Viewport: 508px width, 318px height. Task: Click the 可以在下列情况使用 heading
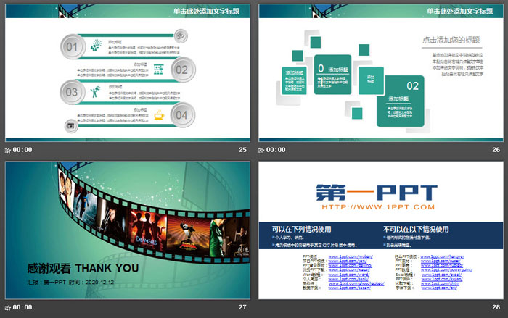(302, 230)
